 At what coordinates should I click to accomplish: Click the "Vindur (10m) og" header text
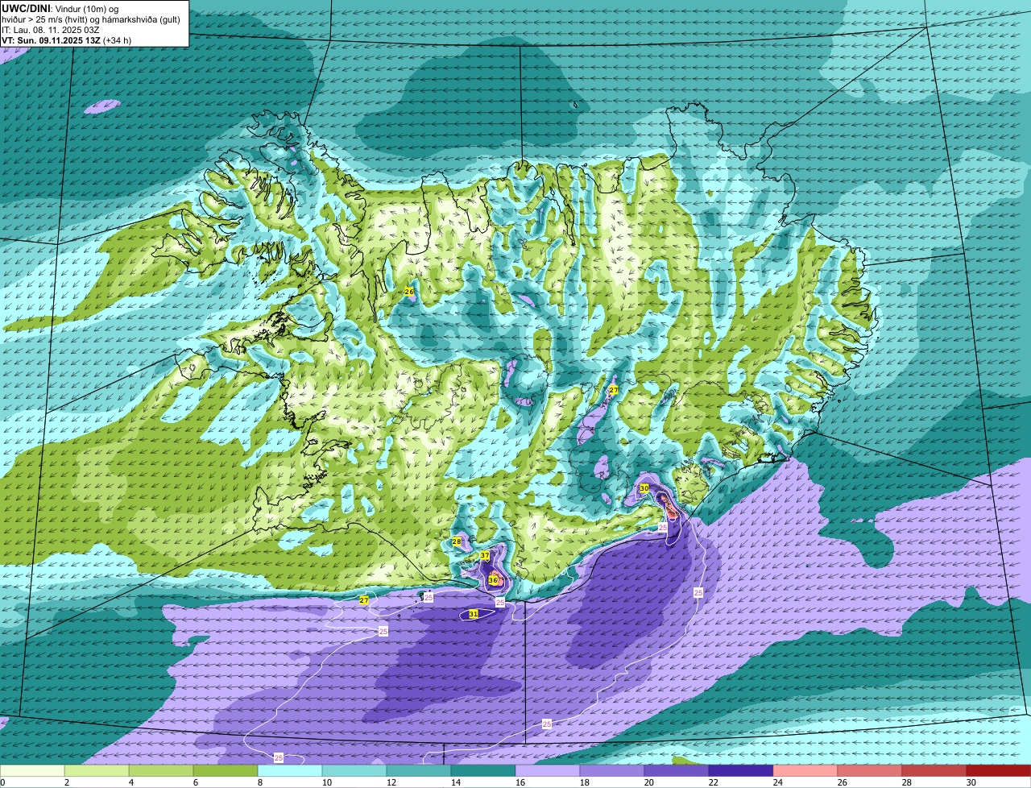(85, 8)
